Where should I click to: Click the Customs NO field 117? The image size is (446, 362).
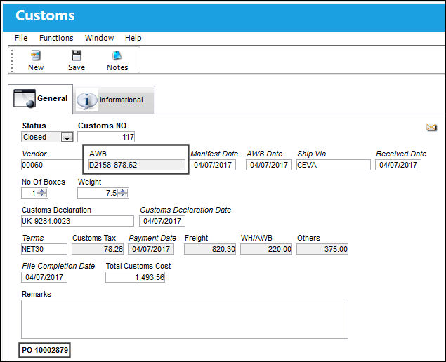[x=106, y=137]
